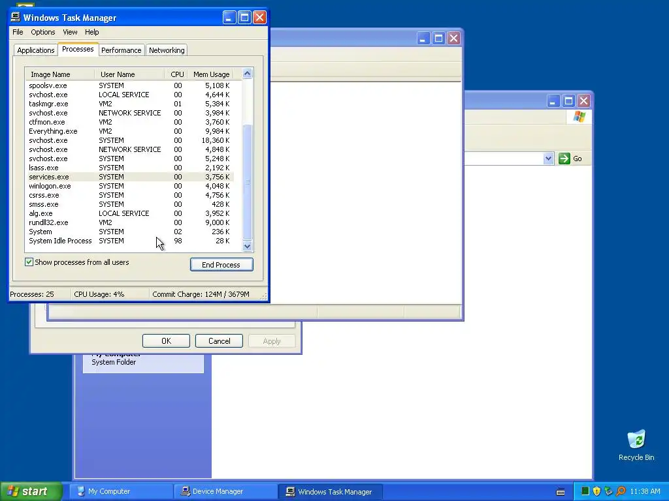Open the Everything search tray icon
Image resolution: width=669 pixels, height=501 pixels.
621,491
